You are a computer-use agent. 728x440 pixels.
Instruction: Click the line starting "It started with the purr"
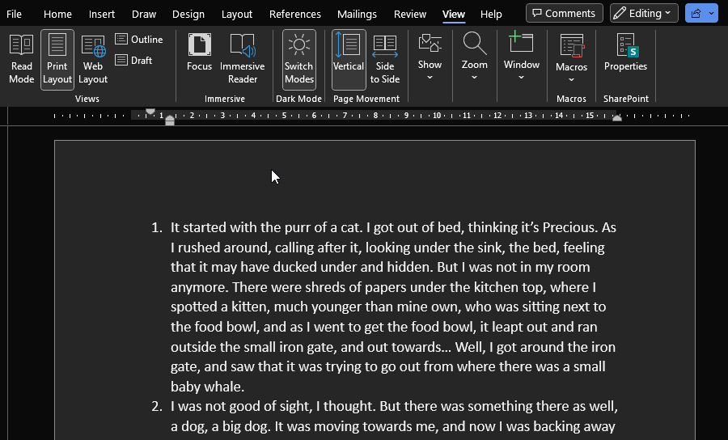coord(393,227)
